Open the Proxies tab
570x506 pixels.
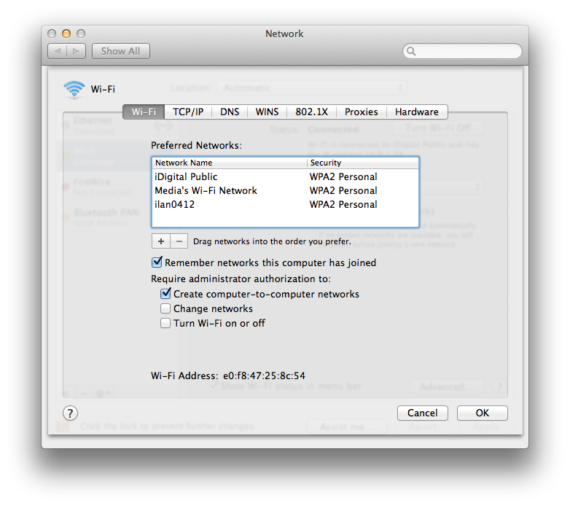click(362, 112)
